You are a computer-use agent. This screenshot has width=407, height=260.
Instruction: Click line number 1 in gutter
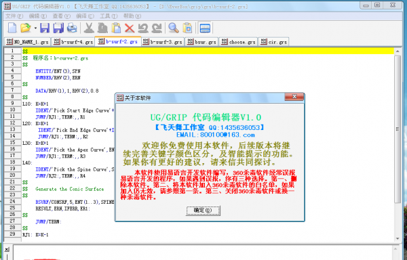pyautogui.click(x=12, y=51)
